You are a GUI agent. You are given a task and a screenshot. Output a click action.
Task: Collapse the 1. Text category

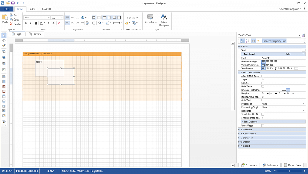(x=239, y=47)
